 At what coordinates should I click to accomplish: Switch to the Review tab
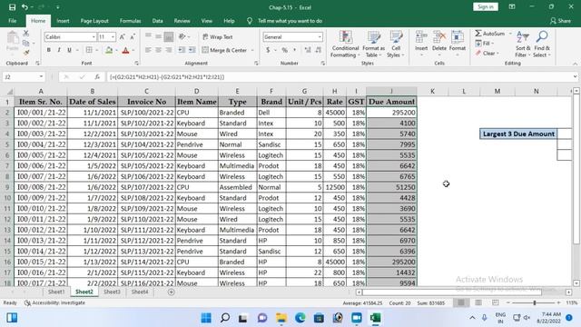pyautogui.click(x=182, y=21)
